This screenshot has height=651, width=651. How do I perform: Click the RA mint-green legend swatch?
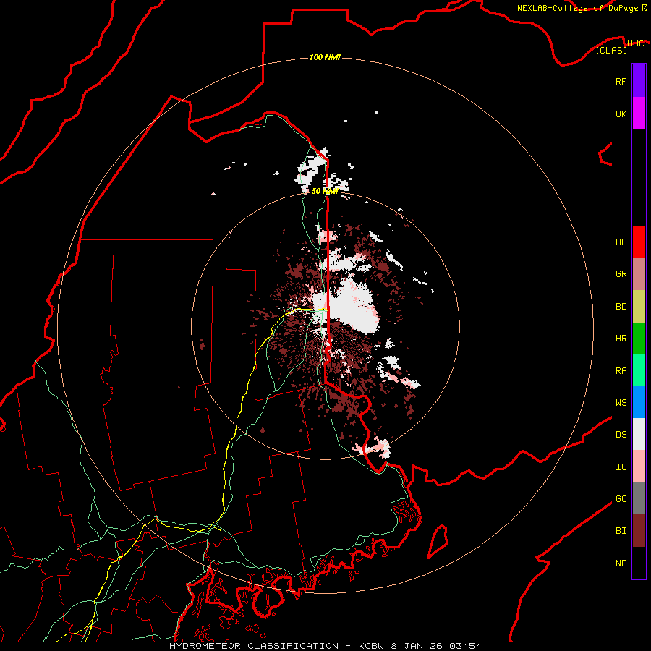(x=639, y=370)
